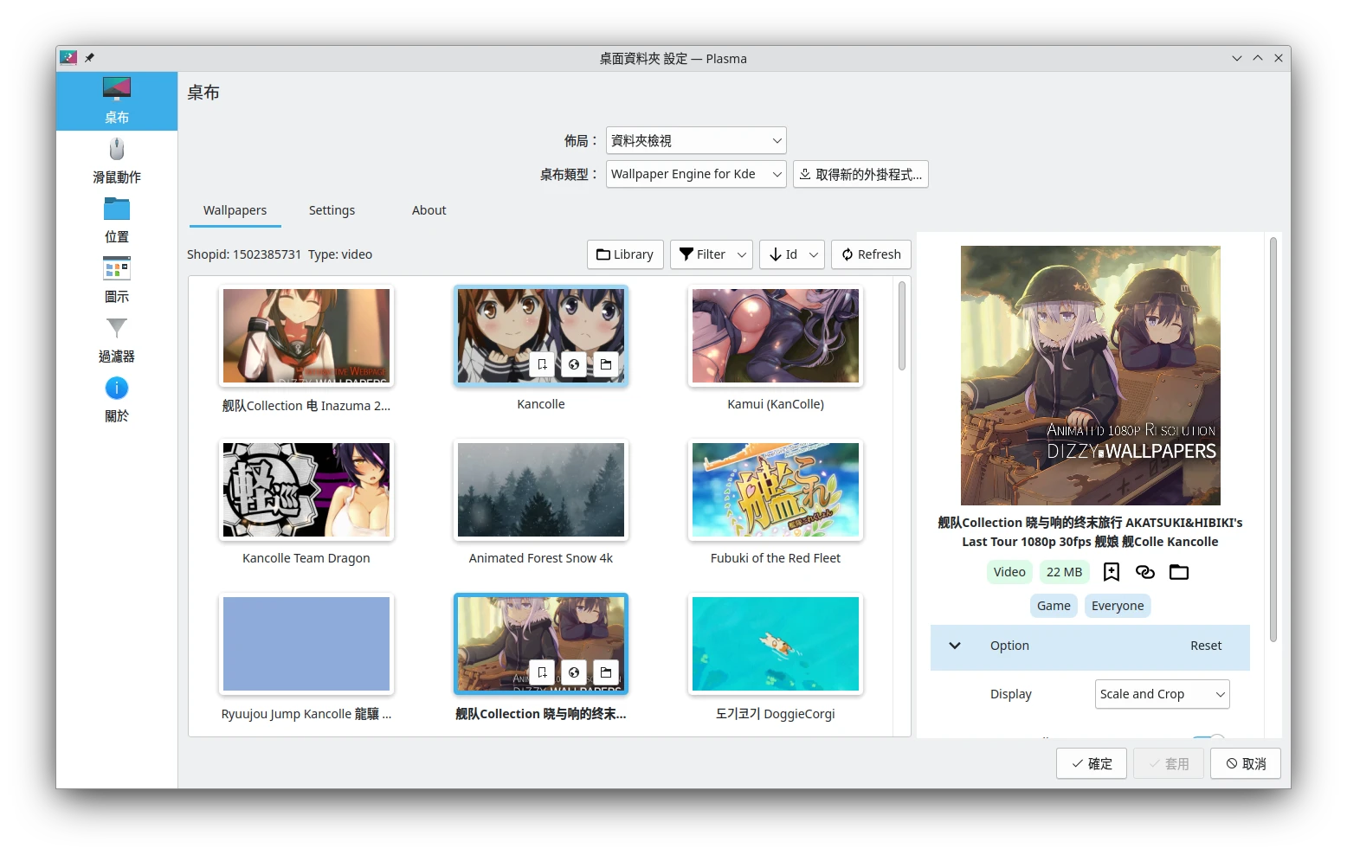Click folder icon on Kancolle thumbnail
Viewport: 1347px width, 855px height.
coord(606,364)
